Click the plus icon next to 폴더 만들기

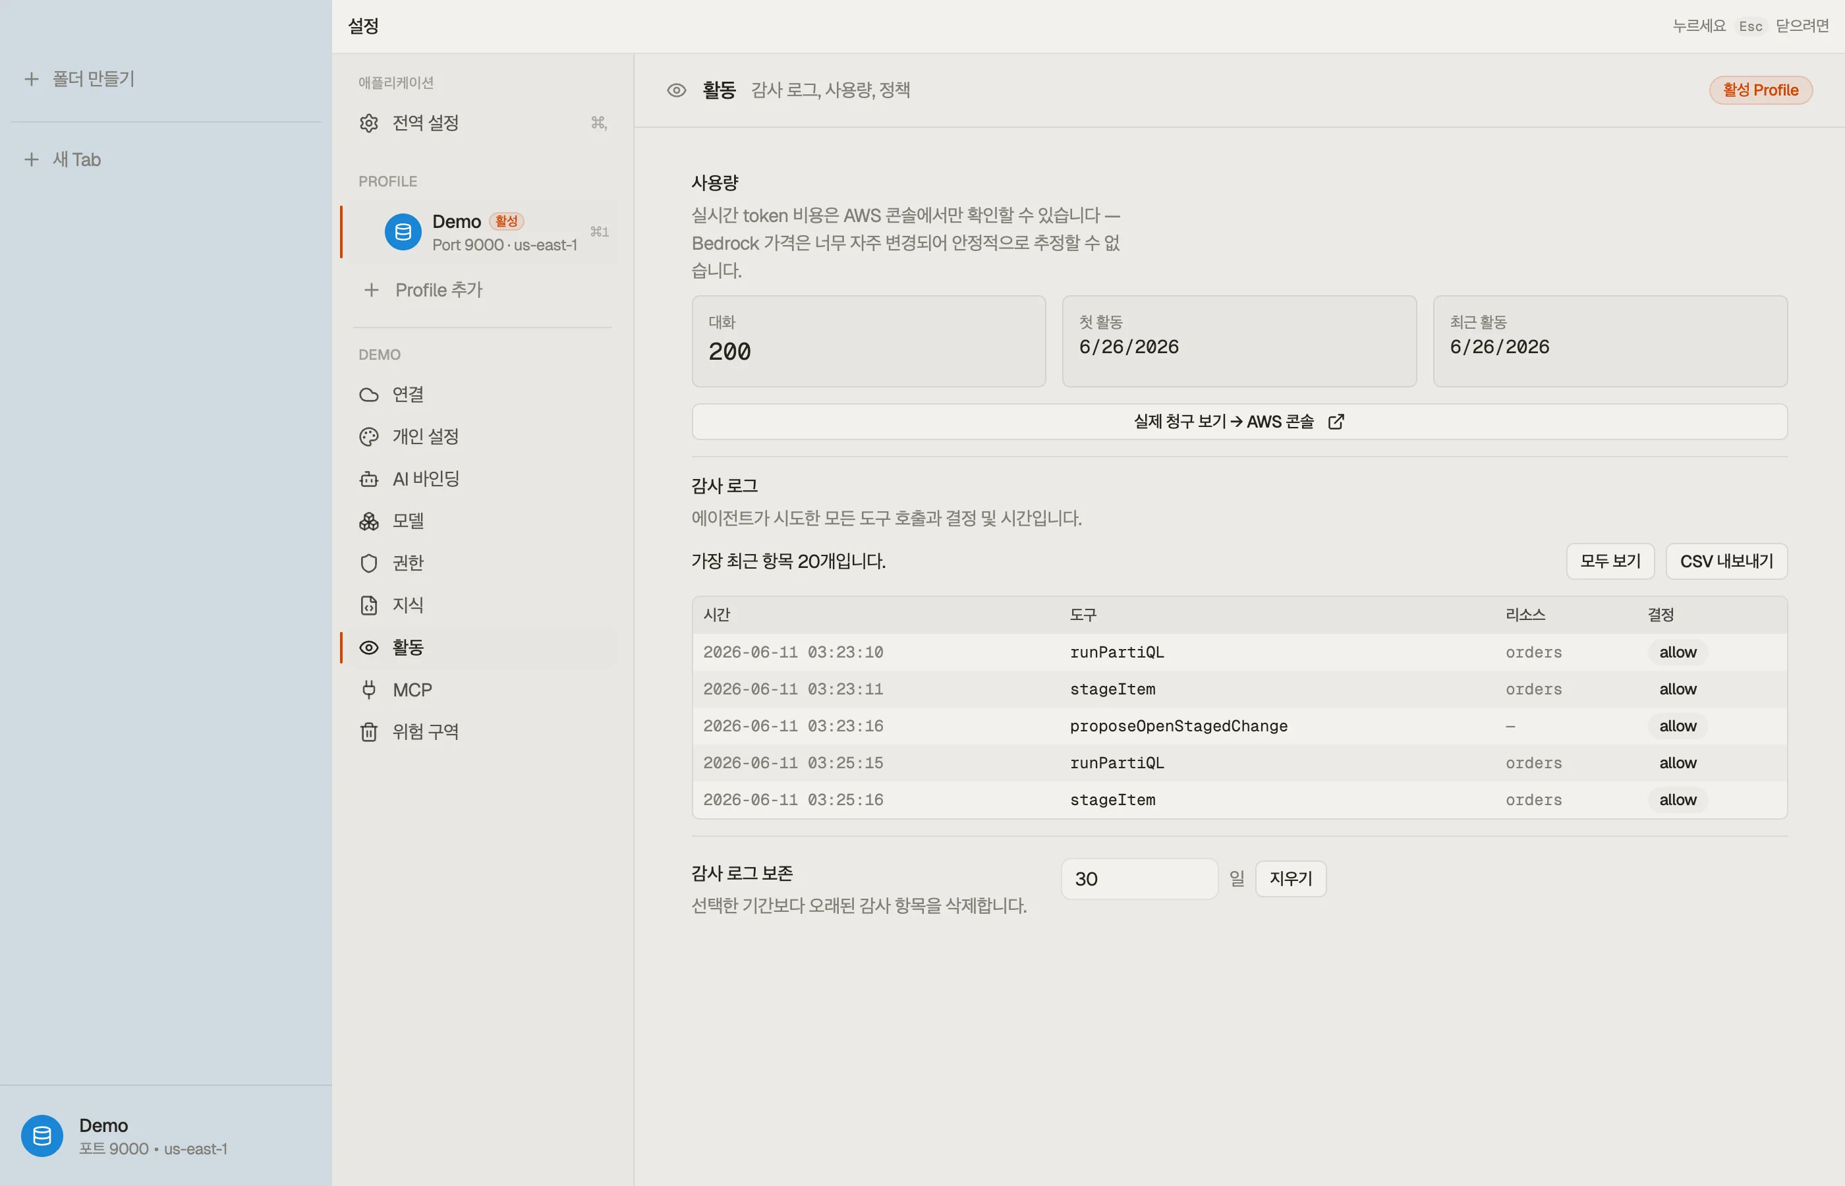tap(32, 78)
